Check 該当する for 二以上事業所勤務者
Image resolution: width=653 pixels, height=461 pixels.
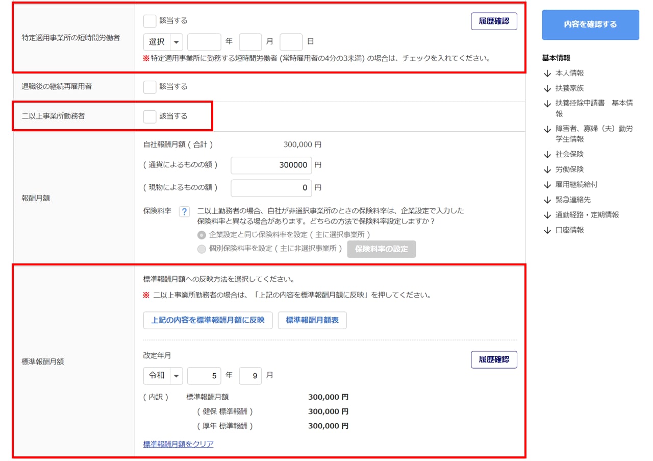pyautogui.click(x=150, y=116)
